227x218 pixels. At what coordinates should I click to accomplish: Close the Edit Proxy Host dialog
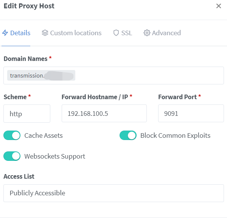point(218,6)
